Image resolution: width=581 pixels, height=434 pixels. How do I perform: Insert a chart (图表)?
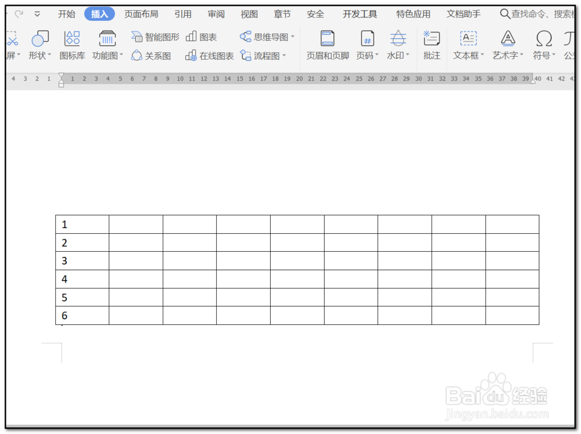point(201,37)
